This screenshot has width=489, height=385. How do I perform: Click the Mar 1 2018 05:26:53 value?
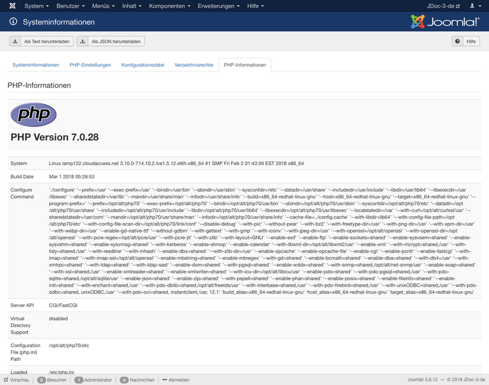[x=72, y=177]
